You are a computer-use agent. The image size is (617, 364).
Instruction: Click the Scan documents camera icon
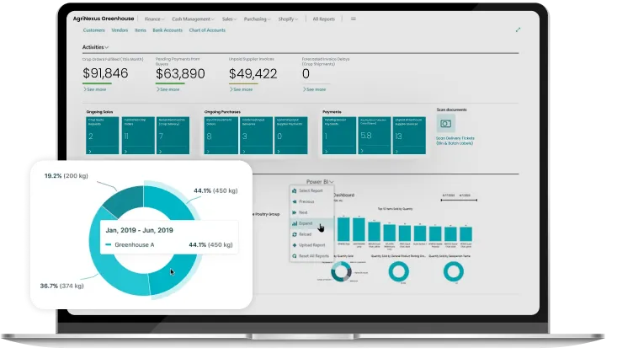445,123
